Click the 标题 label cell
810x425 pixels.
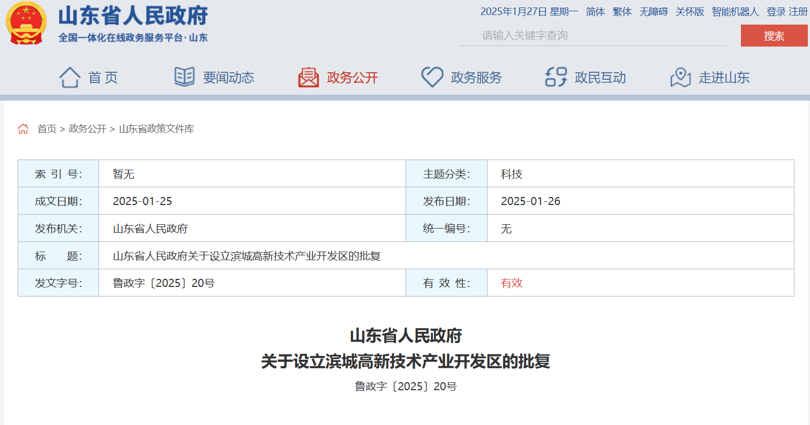click(58, 256)
